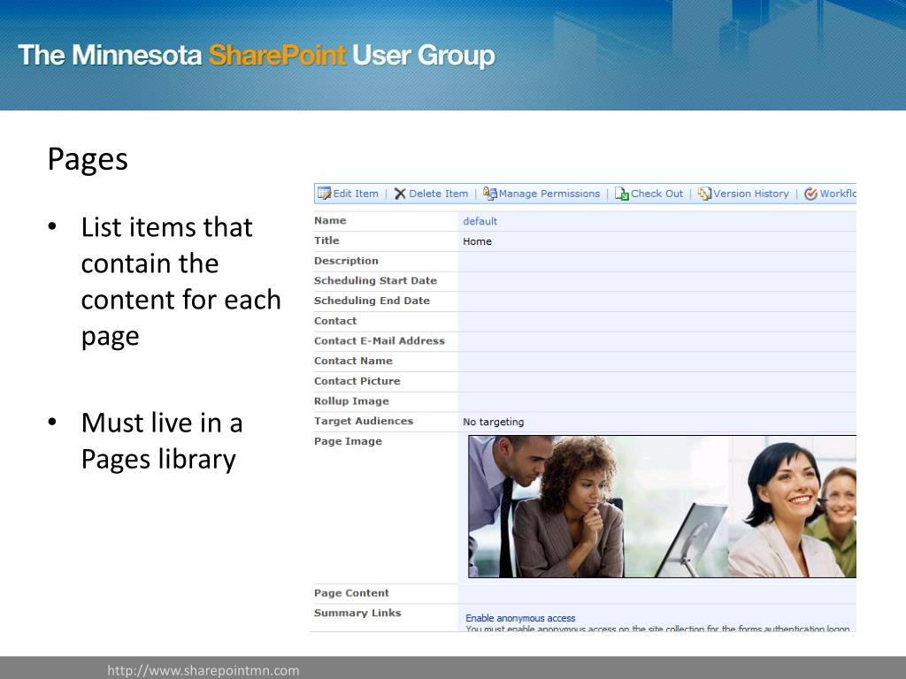Select the Scheduling End Date label
Screen dimensions: 906x679
(372, 301)
